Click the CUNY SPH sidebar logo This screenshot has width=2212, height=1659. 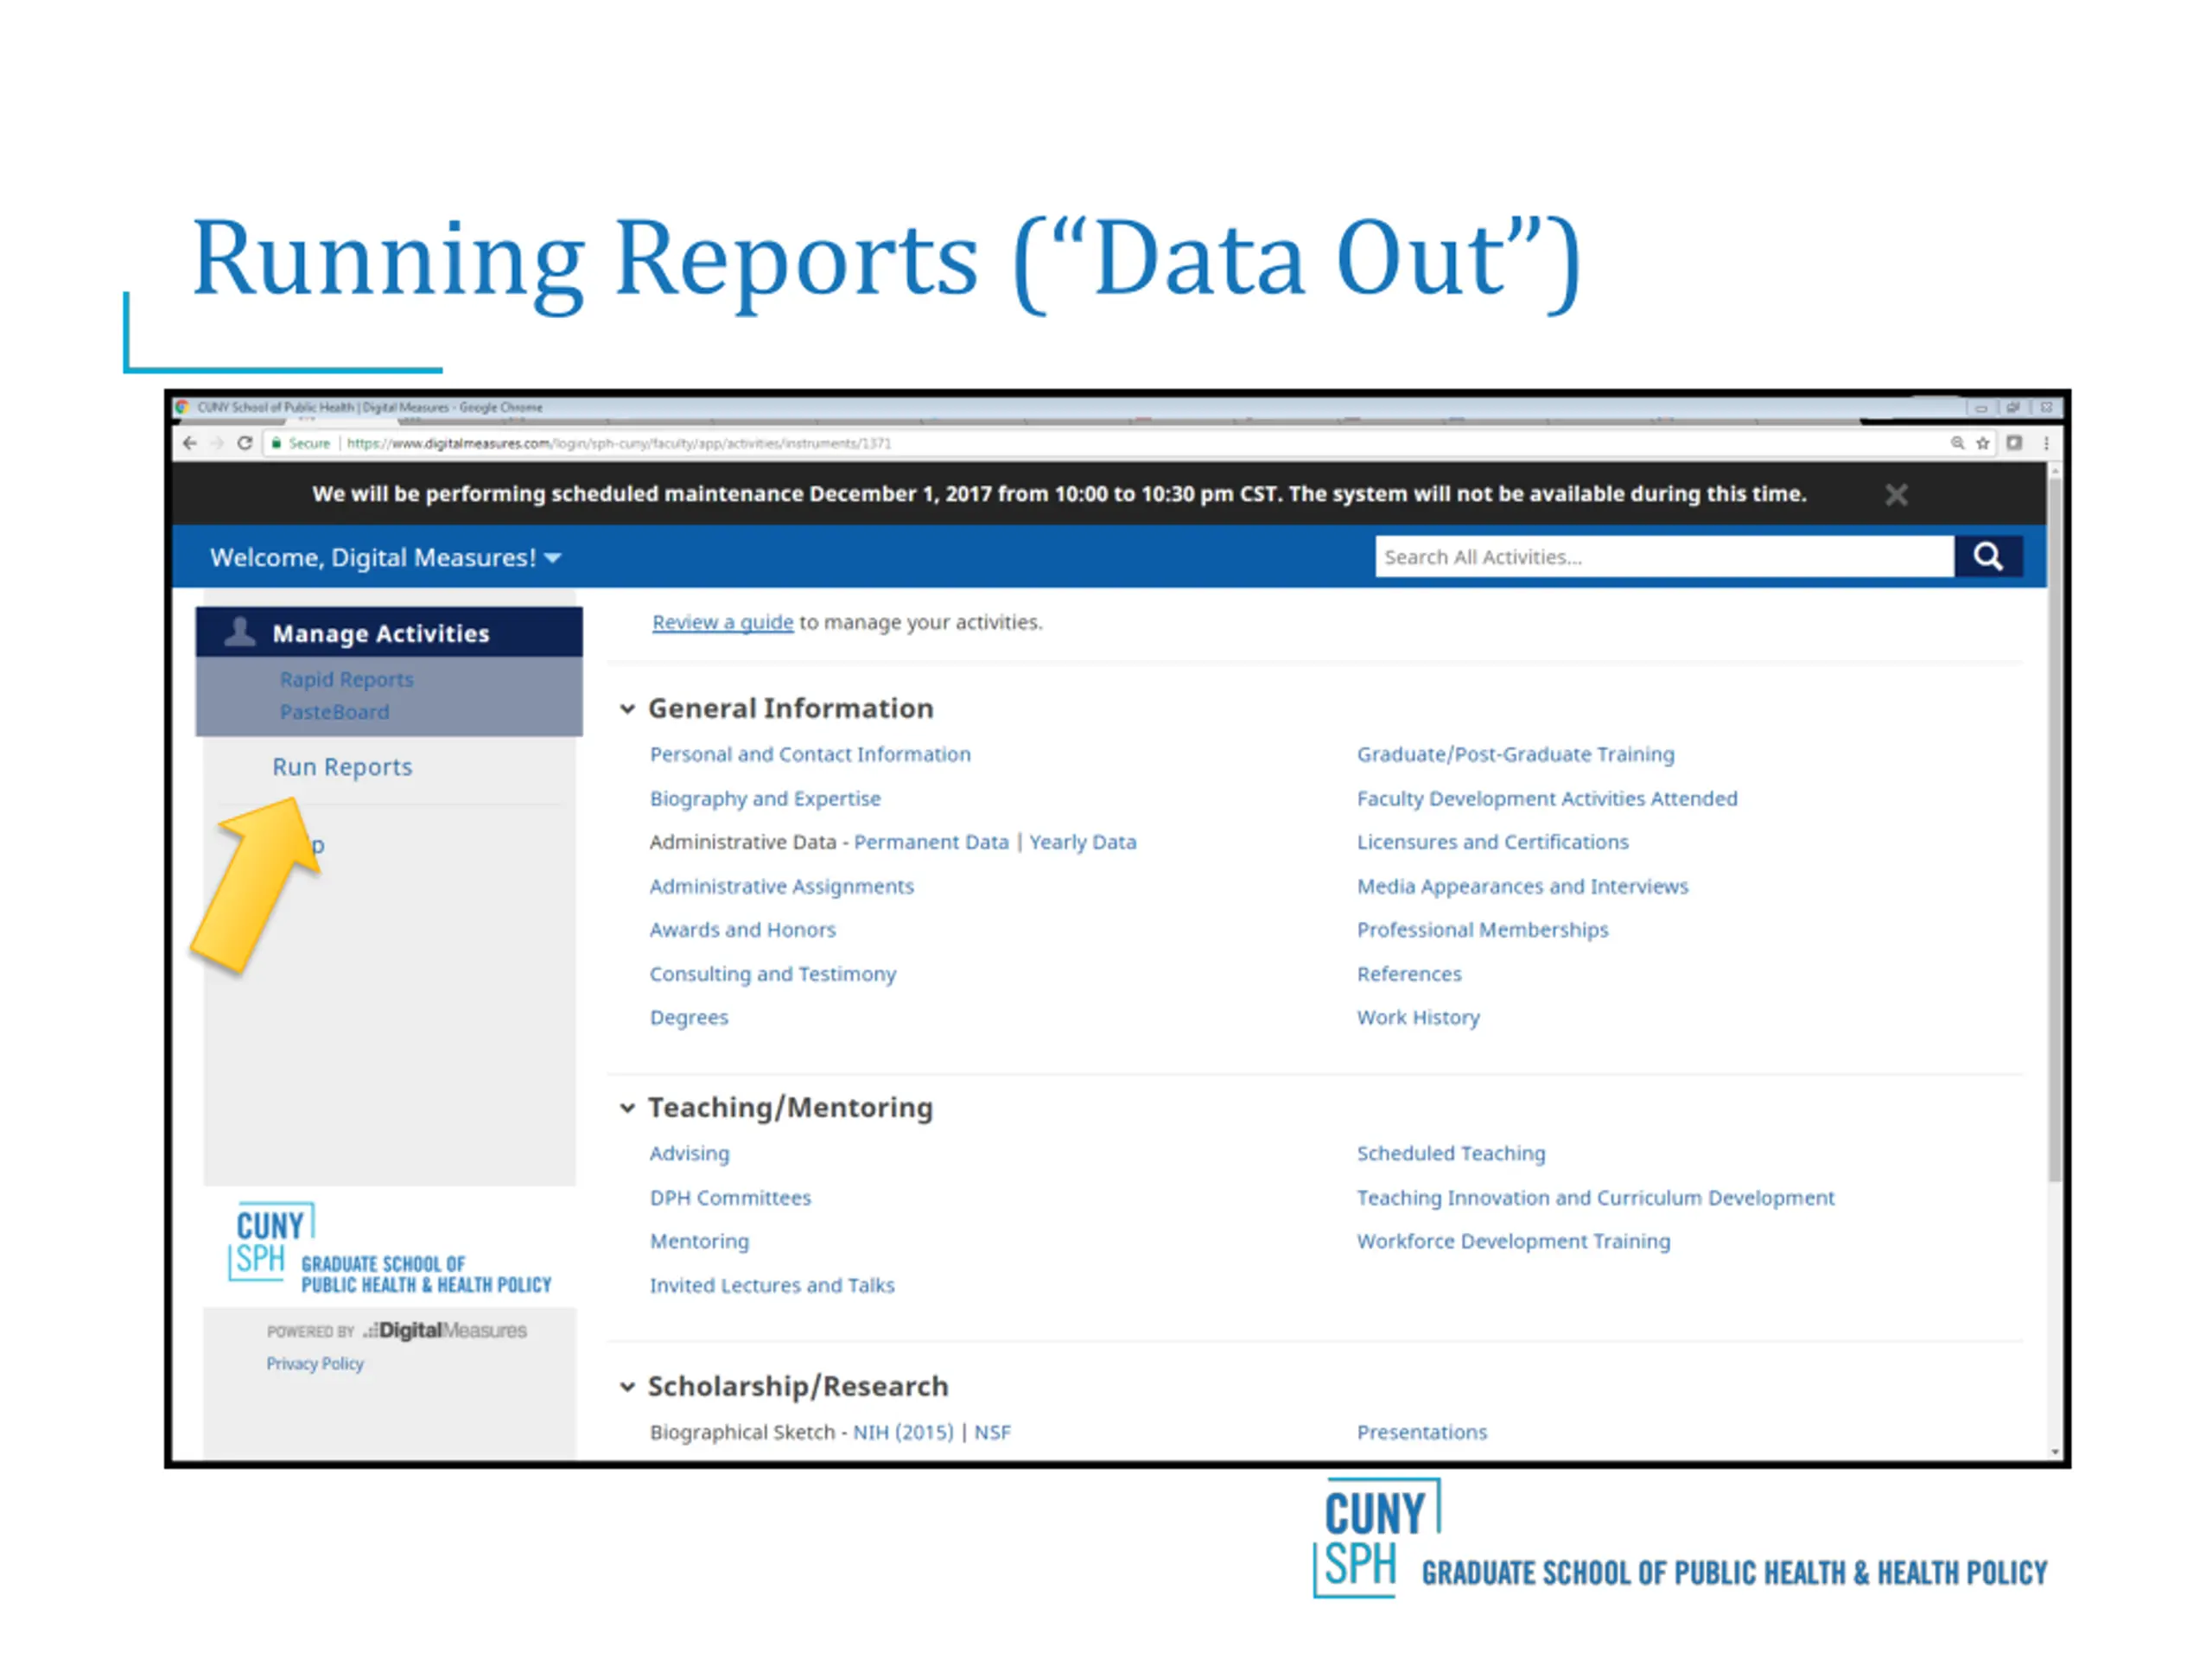(390, 1248)
